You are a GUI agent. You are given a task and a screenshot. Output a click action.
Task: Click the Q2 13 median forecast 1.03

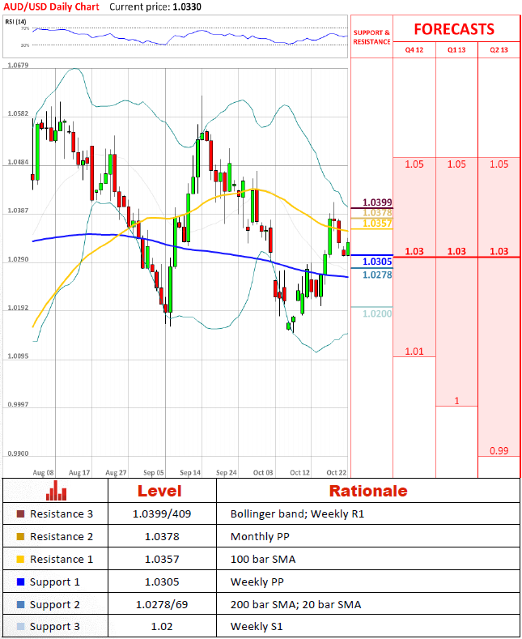click(x=499, y=251)
